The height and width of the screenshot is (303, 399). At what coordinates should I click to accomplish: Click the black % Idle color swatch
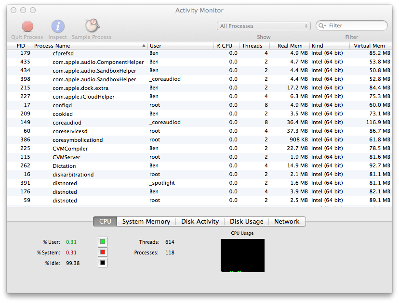[x=103, y=263]
